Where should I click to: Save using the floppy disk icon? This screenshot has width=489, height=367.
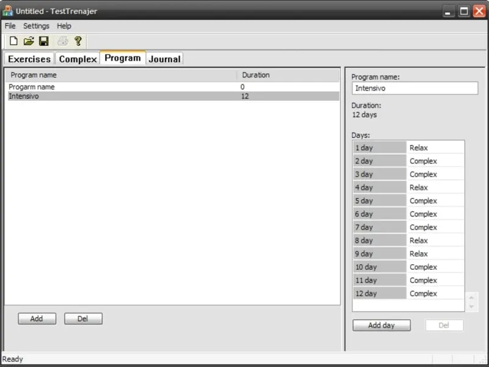[x=43, y=41]
